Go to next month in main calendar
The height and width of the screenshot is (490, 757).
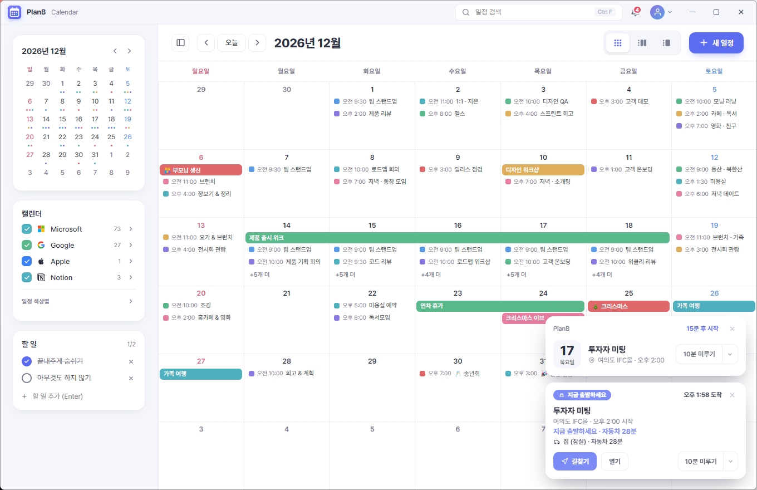pyautogui.click(x=257, y=43)
